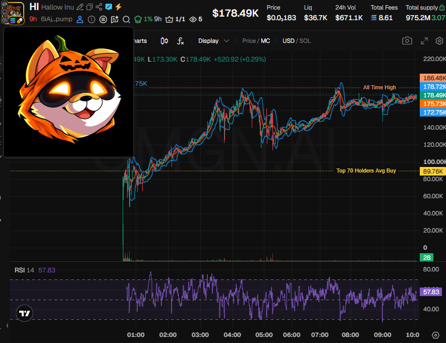This screenshot has width=446, height=343.
Task: Open the blue user profile icon
Action: [x=80, y=19]
